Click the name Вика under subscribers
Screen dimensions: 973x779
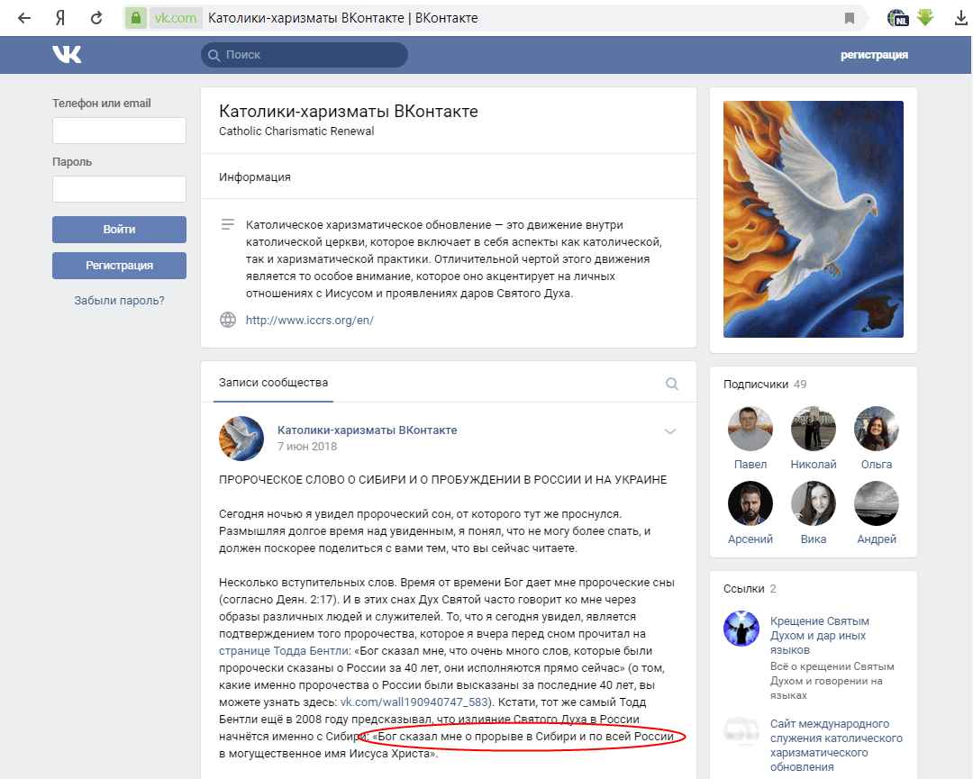coord(813,539)
